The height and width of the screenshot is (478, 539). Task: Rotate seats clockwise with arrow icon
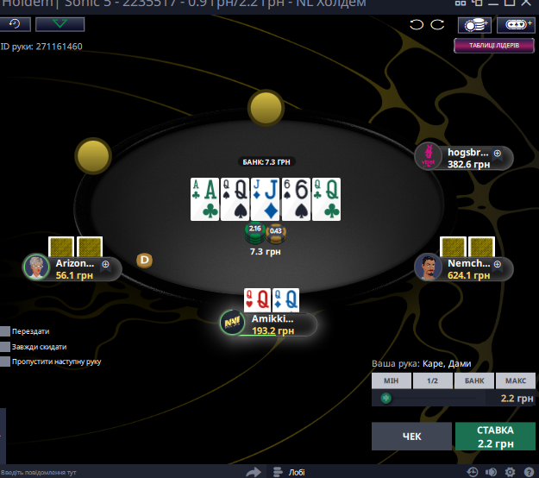(437, 25)
